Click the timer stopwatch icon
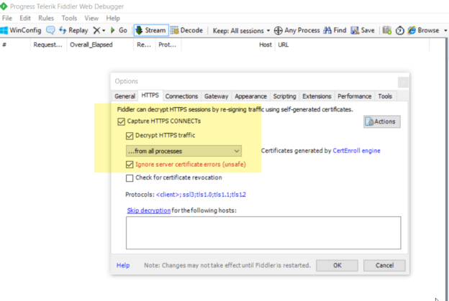Viewport: 449px width, 301px height. 400,30
